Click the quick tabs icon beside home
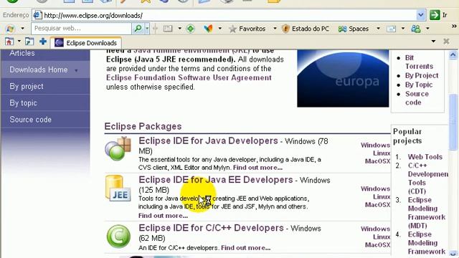Image resolution: width=459 pixels, height=258 pixels. pyautogui.click(x=29, y=42)
